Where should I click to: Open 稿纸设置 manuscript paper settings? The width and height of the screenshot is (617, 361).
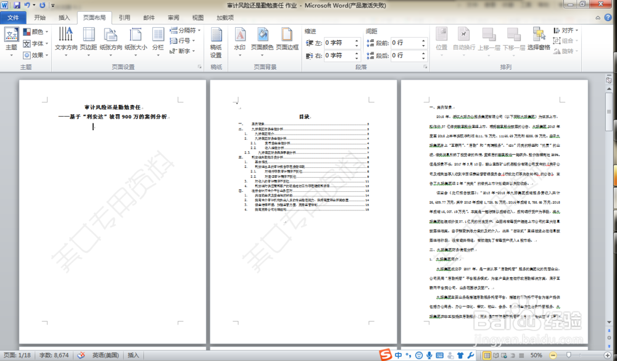pyautogui.click(x=216, y=43)
